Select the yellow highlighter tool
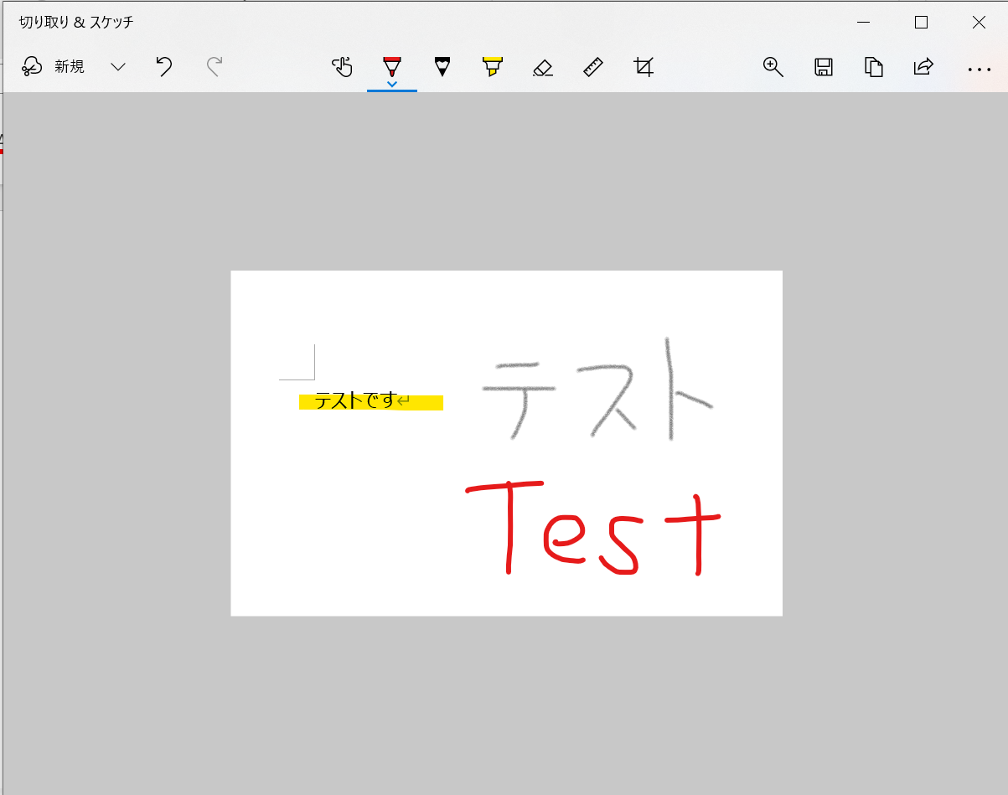 [x=492, y=67]
